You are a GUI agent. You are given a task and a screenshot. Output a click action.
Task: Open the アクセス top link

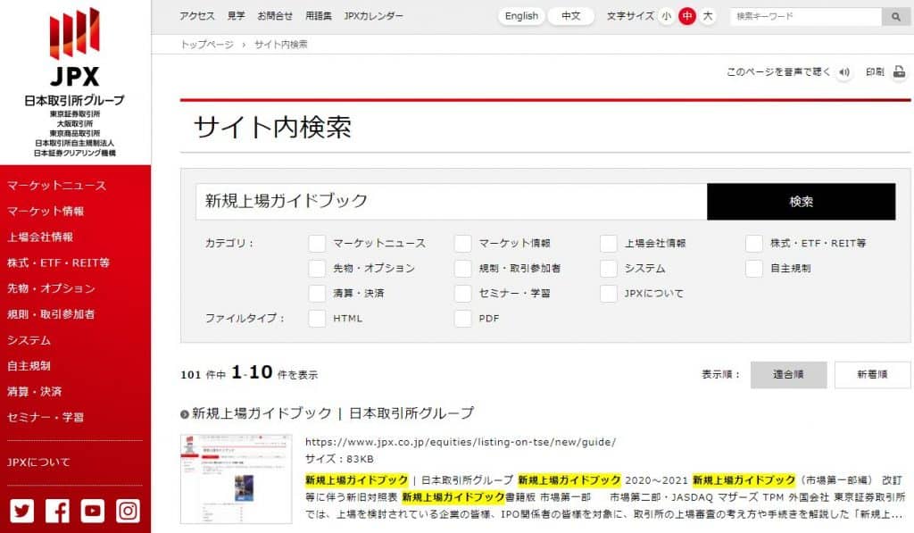click(x=197, y=16)
